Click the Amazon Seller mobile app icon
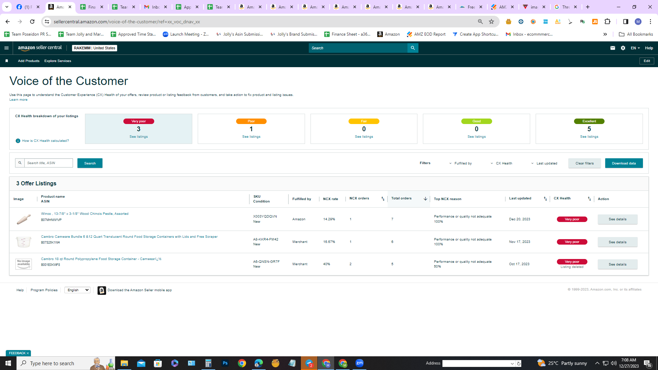The image size is (658, 370). (102, 290)
